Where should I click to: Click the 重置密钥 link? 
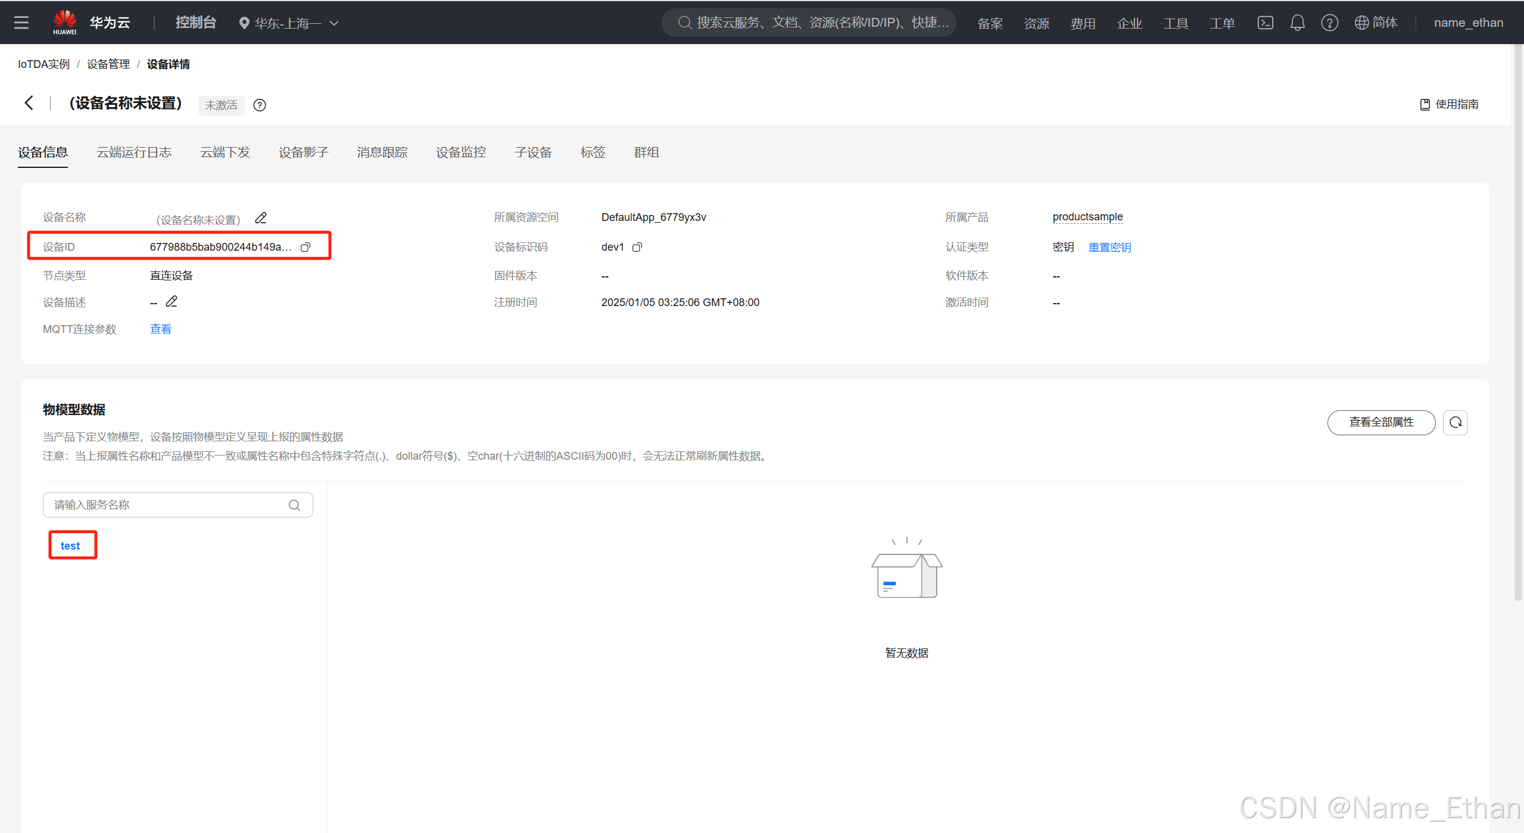(1110, 247)
